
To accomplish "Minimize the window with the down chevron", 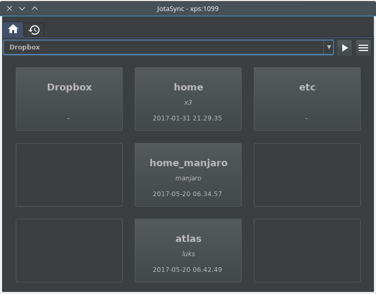I will click(x=22, y=8).
